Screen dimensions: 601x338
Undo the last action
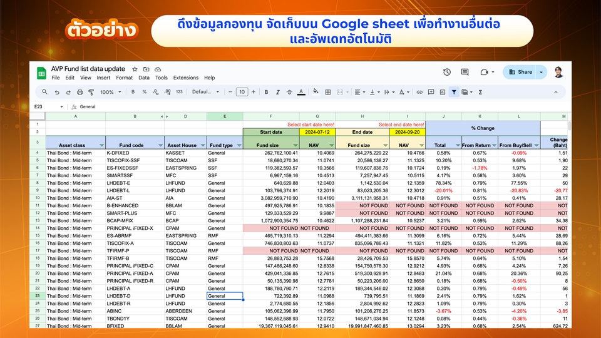pyautogui.click(x=57, y=92)
